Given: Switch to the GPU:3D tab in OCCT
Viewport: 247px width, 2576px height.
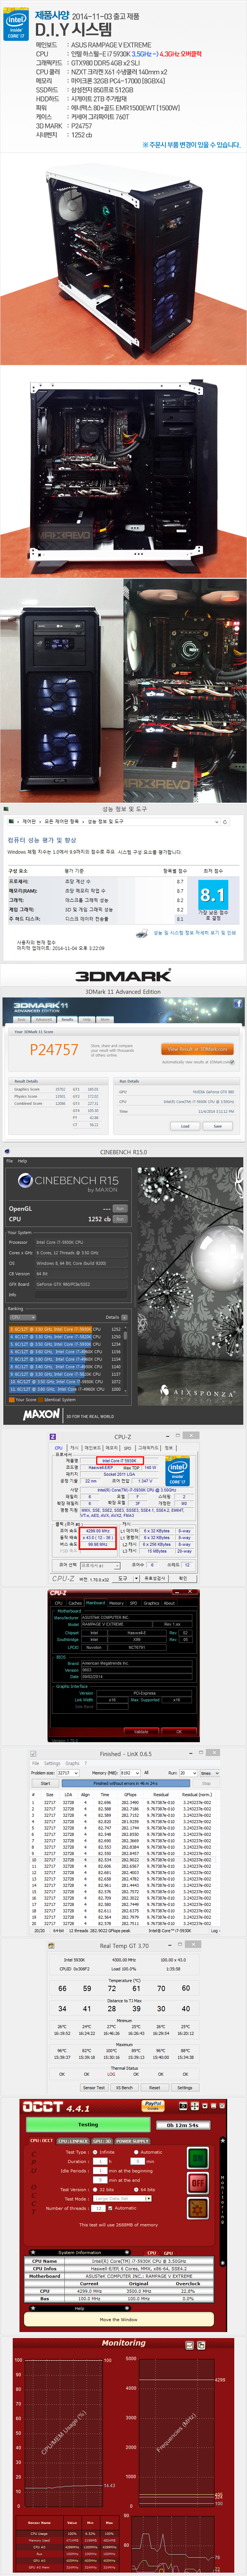Looking at the screenshot, I should [102, 2141].
